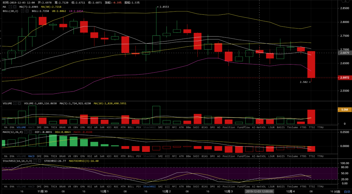Select Fundflow tab in row below MACD panel
The width and height of the screenshot is (352, 194).
pyautogui.click(x=243, y=156)
